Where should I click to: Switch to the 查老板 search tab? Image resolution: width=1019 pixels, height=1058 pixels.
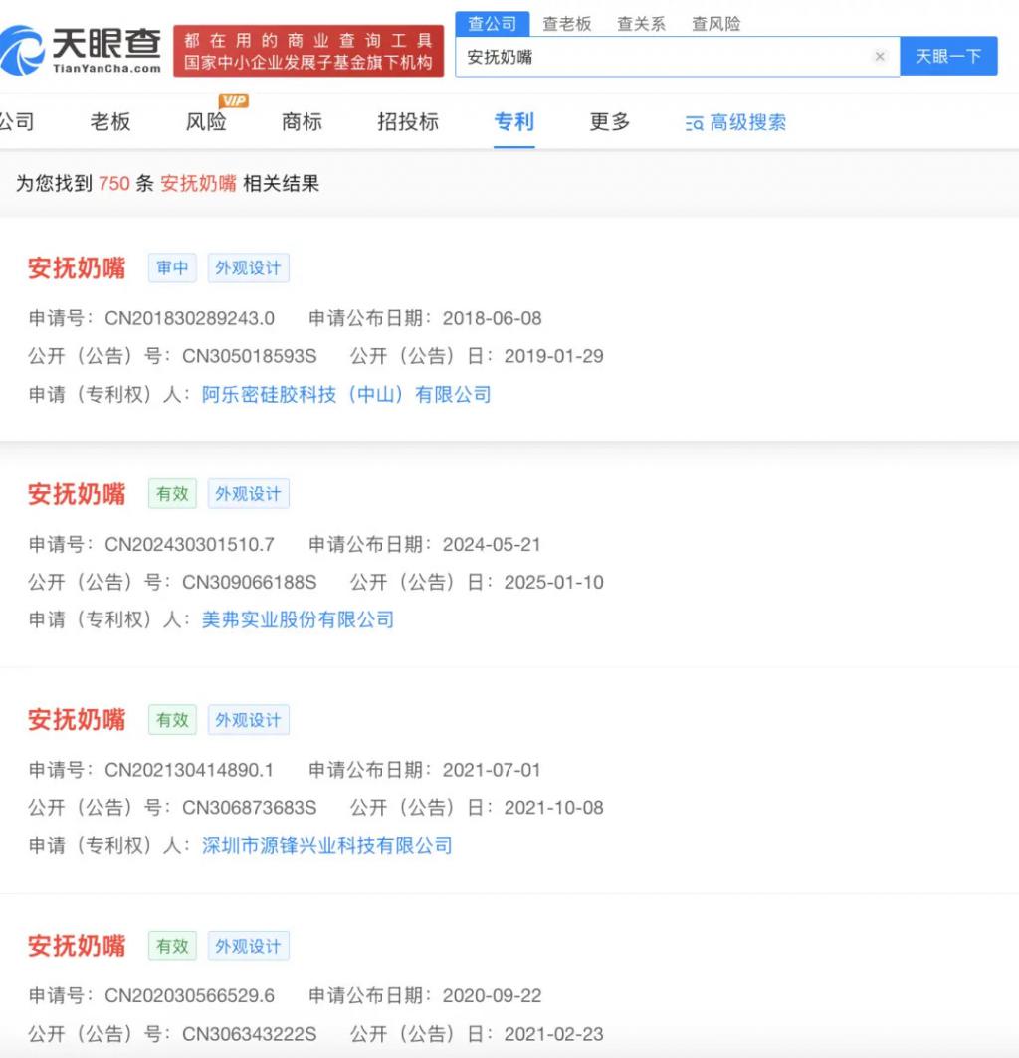566,24
